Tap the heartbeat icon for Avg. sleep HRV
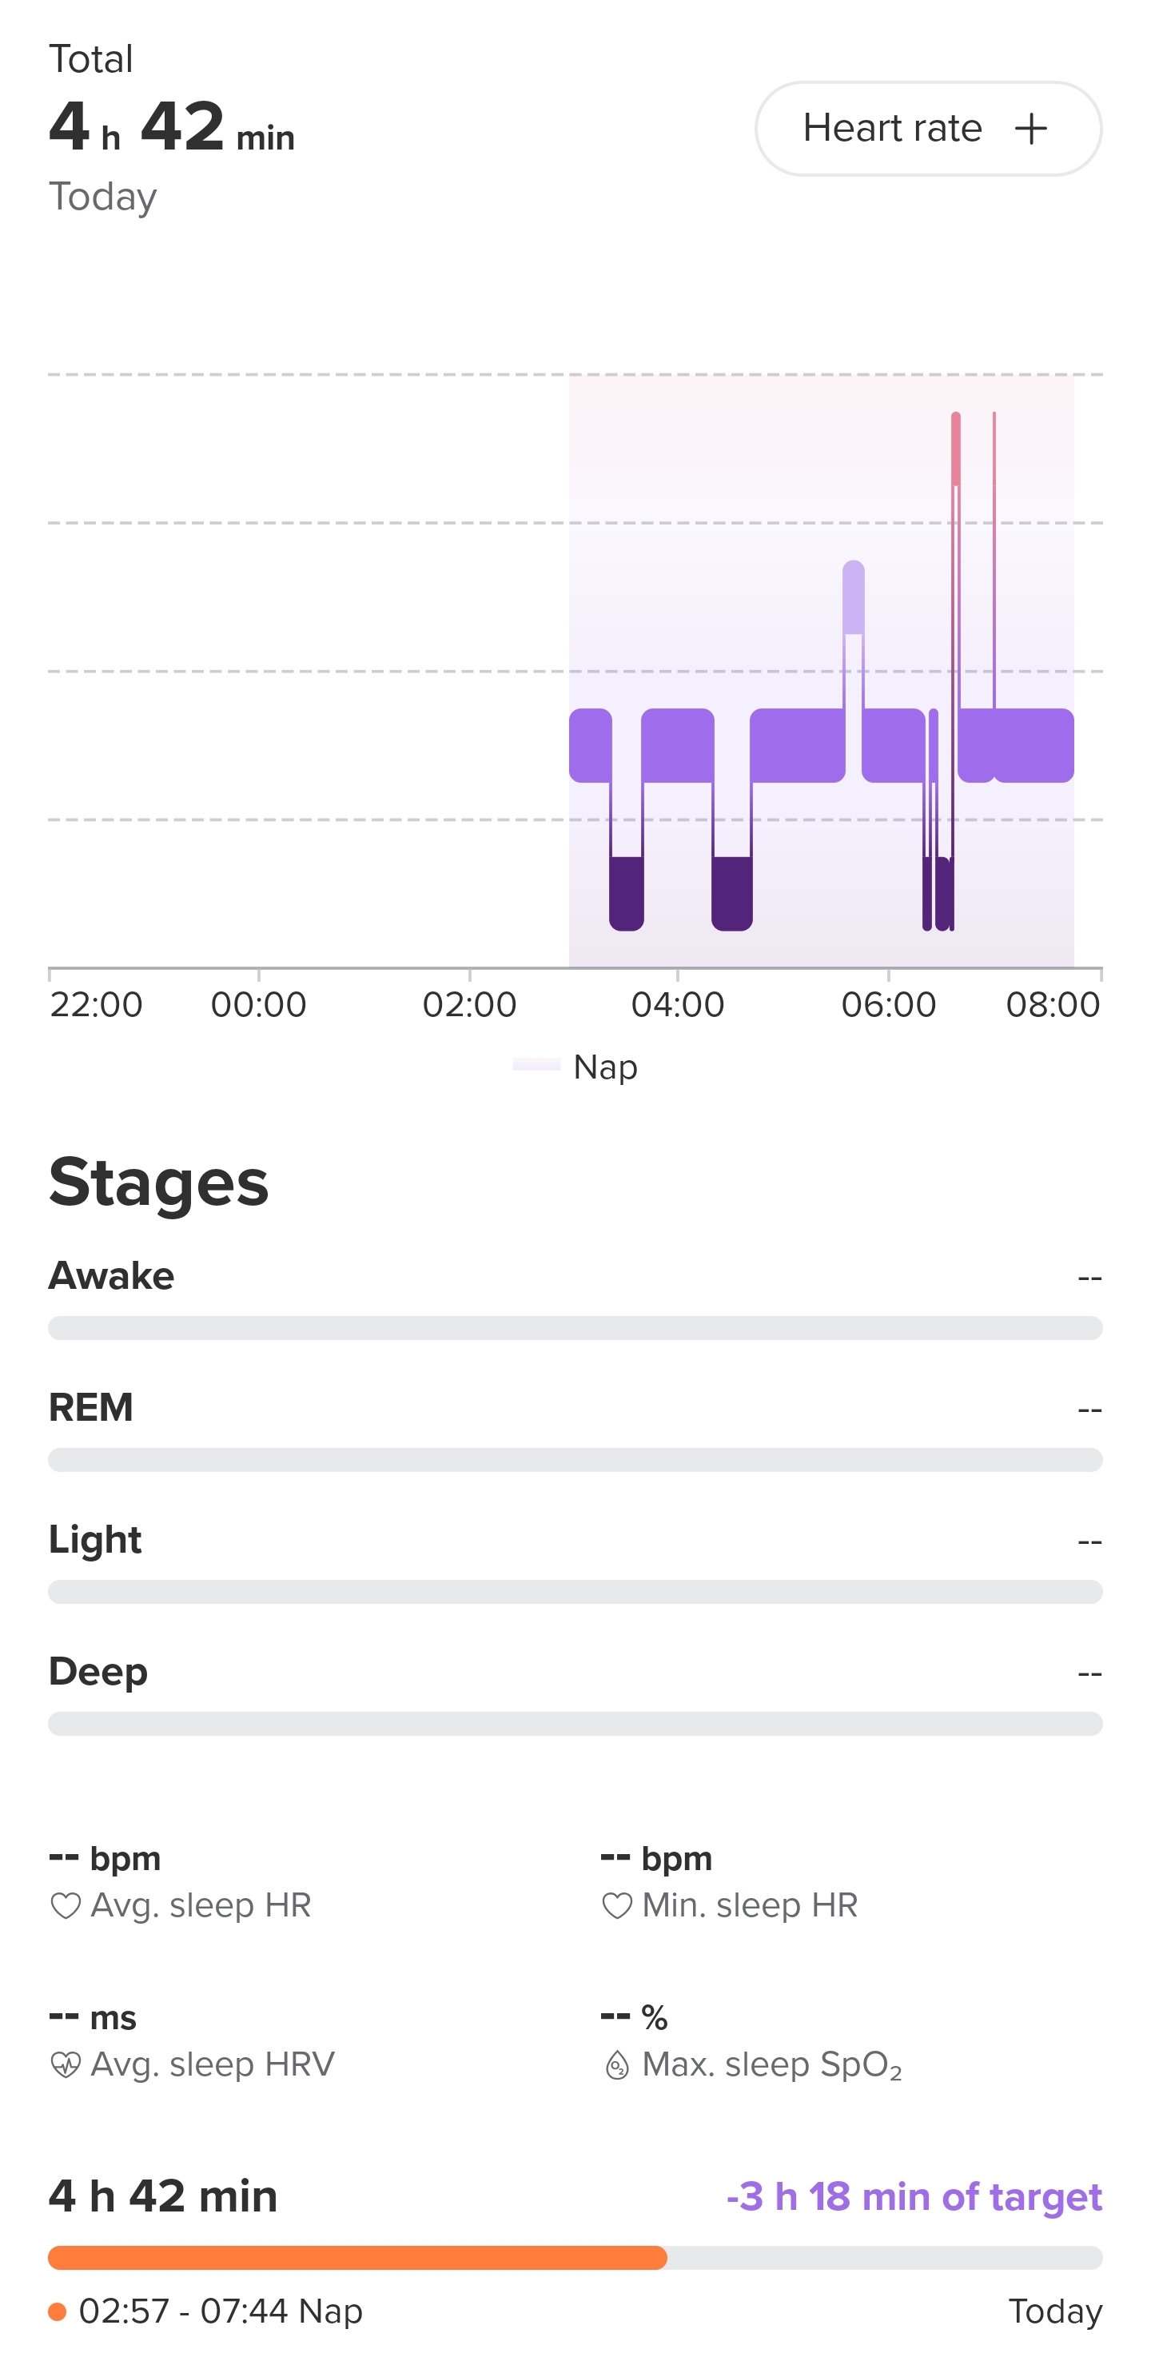The image size is (1151, 2377). coord(66,2064)
